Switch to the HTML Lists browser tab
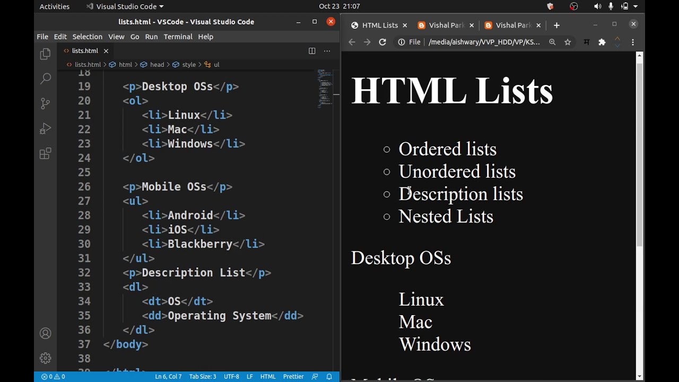Screen dimensions: 679x382 point(380,25)
